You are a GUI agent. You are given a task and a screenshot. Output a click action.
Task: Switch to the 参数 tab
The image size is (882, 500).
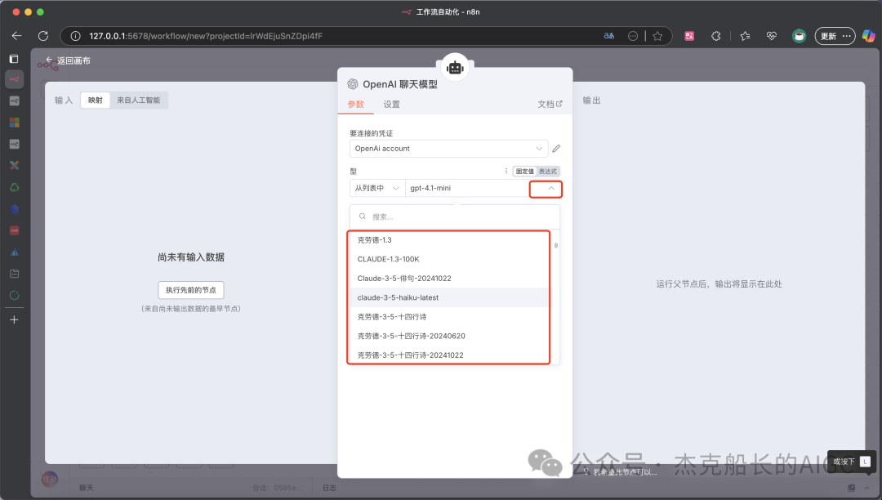point(355,104)
